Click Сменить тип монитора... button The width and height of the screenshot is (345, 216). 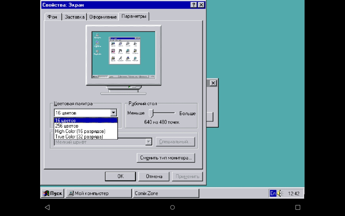166,158
